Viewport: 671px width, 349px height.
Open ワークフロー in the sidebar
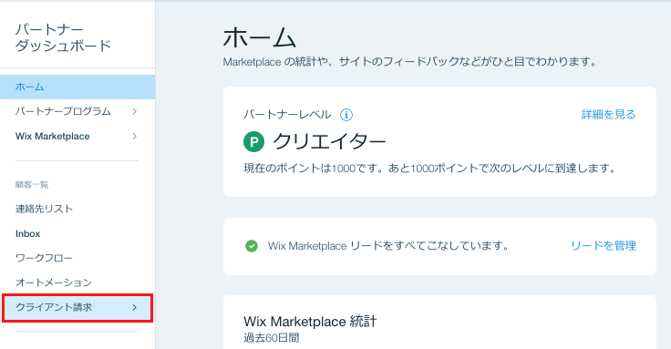tap(44, 258)
